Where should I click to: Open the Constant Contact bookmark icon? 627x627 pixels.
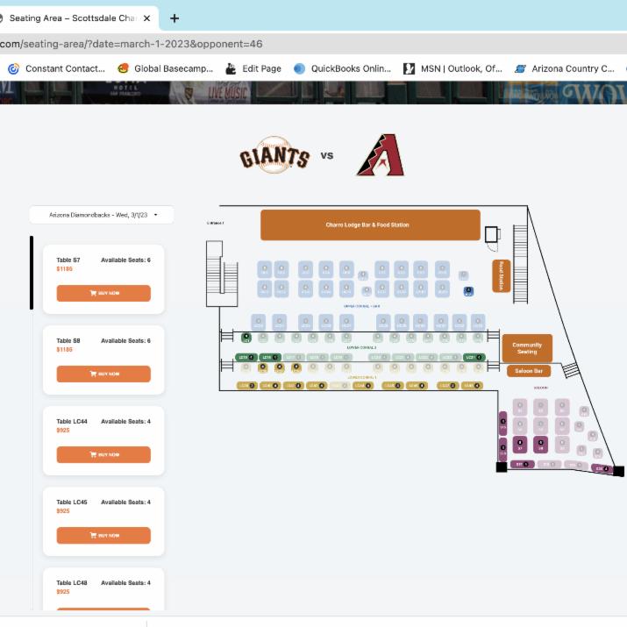(x=14, y=68)
